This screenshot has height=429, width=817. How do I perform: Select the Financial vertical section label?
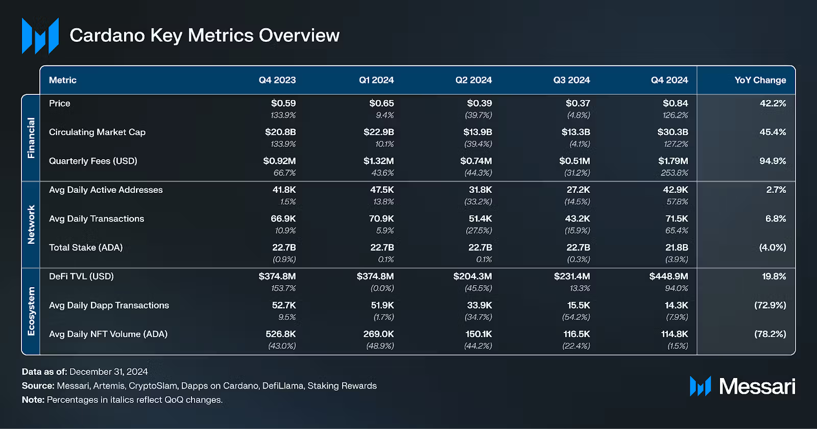(31, 138)
